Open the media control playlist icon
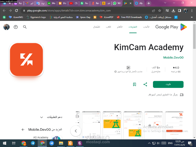 click(167, 11)
